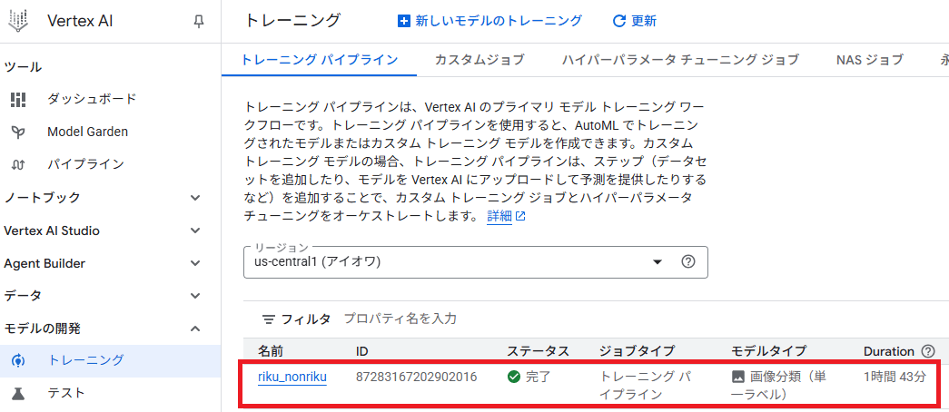The height and width of the screenshot is (412, 949).
Task: Click the トレーニング icon in sidebar
Action: pos(19,360)
